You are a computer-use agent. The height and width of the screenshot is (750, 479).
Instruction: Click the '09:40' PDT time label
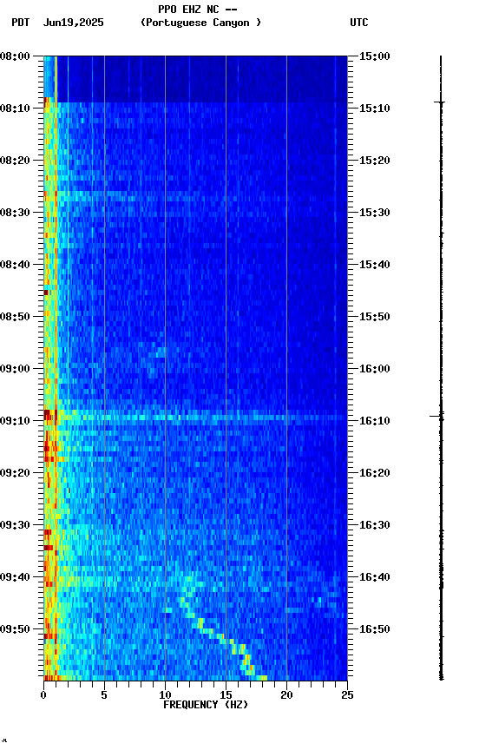tap(15, 577)
